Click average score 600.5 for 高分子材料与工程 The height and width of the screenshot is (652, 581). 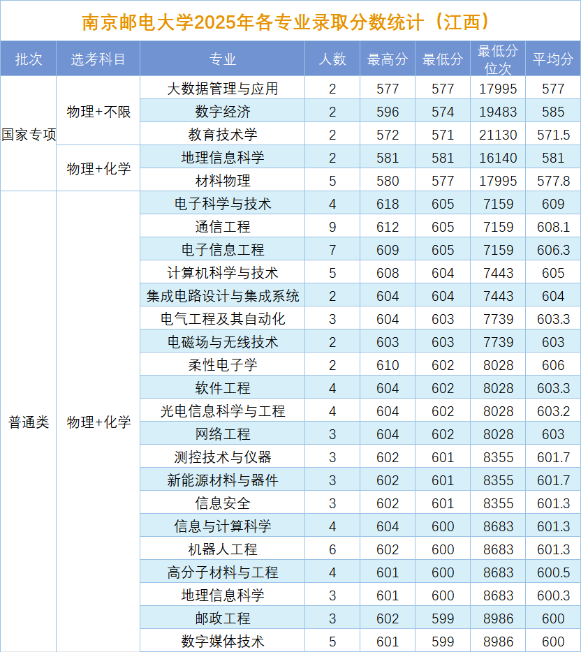point(553,572)
